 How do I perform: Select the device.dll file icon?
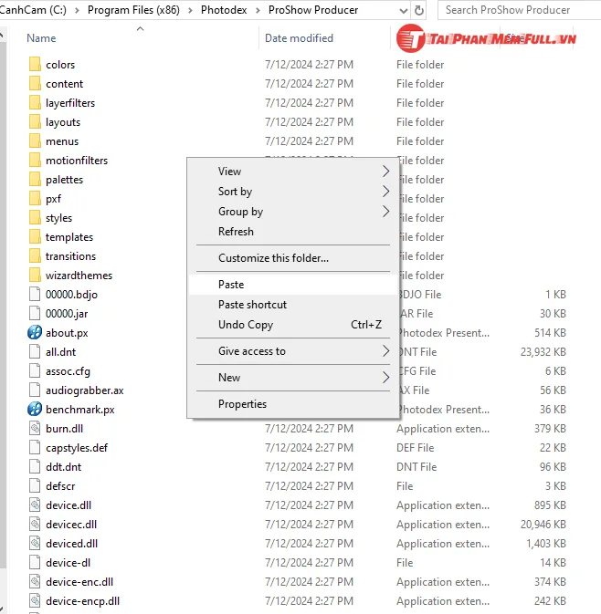(x=35, y=505)
